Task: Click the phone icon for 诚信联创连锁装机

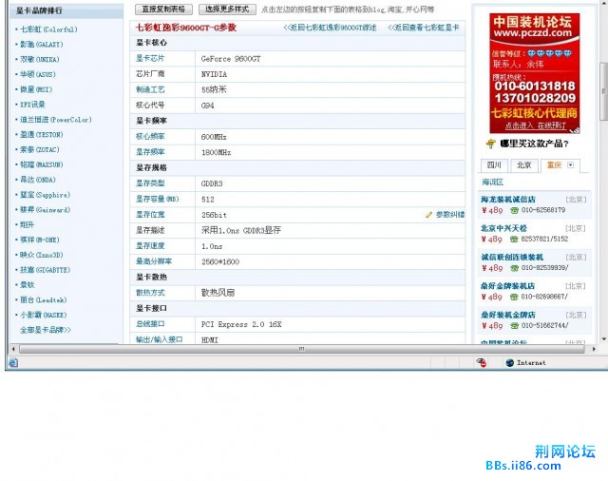Action: (x=514, y=268)
